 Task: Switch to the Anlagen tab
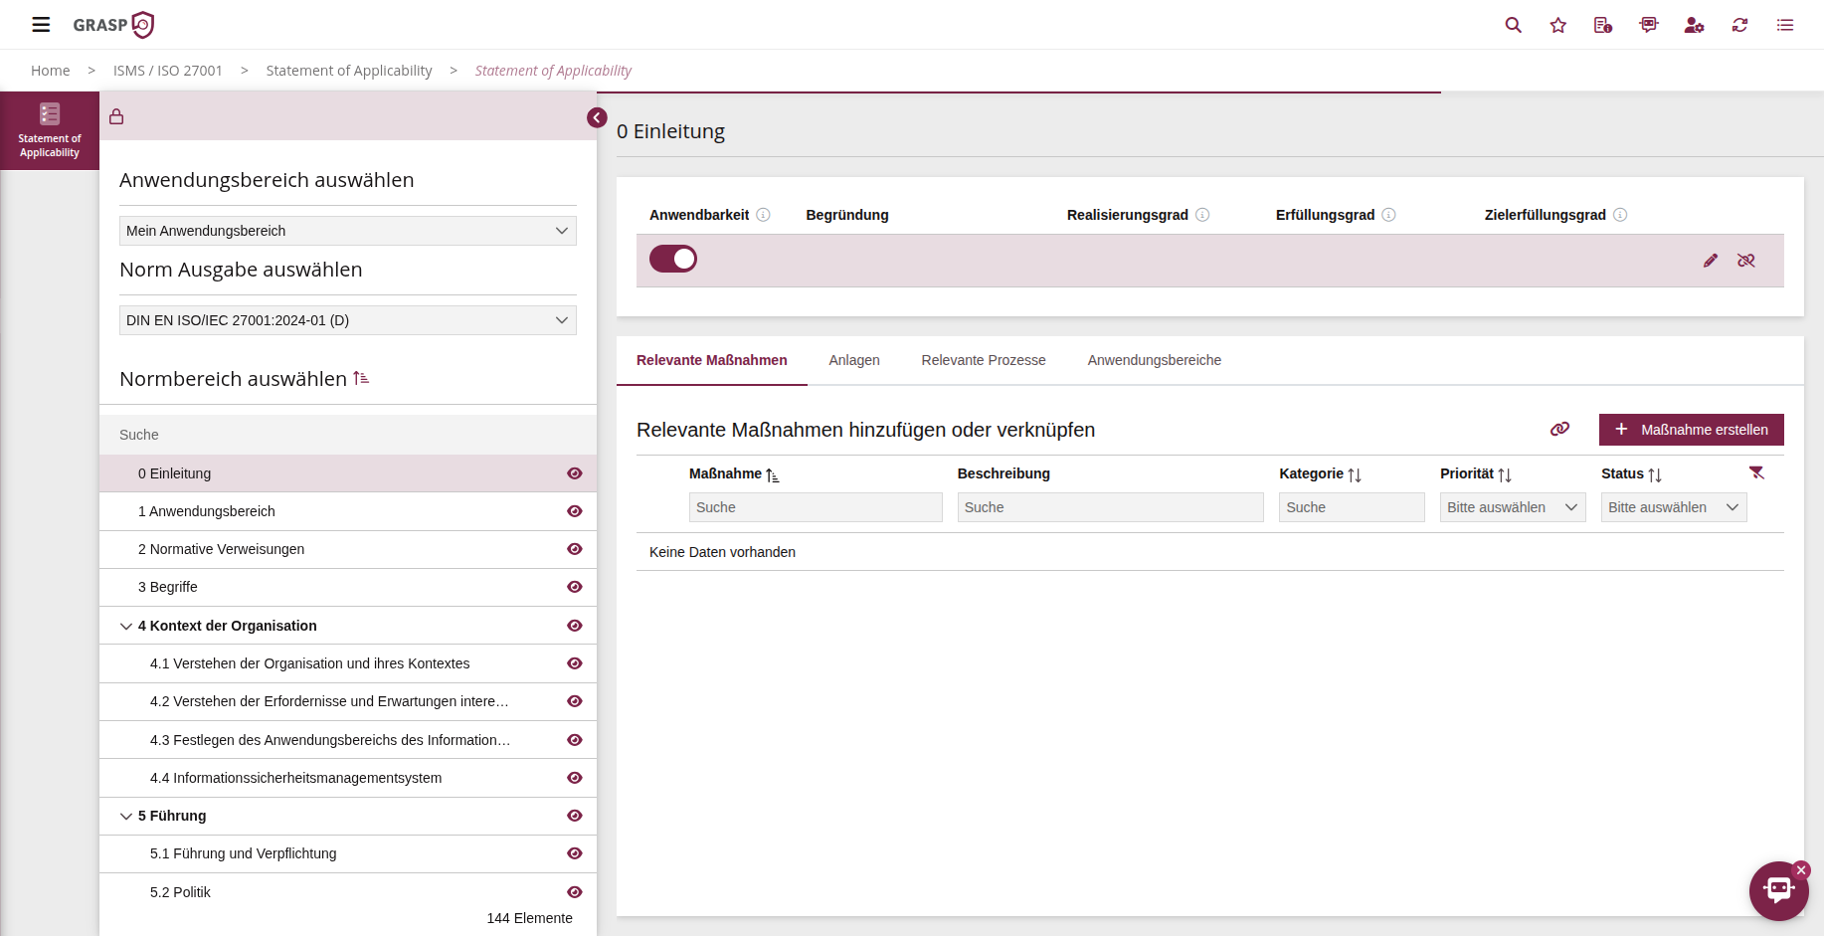pyautogui.click(x=854, y=360)
